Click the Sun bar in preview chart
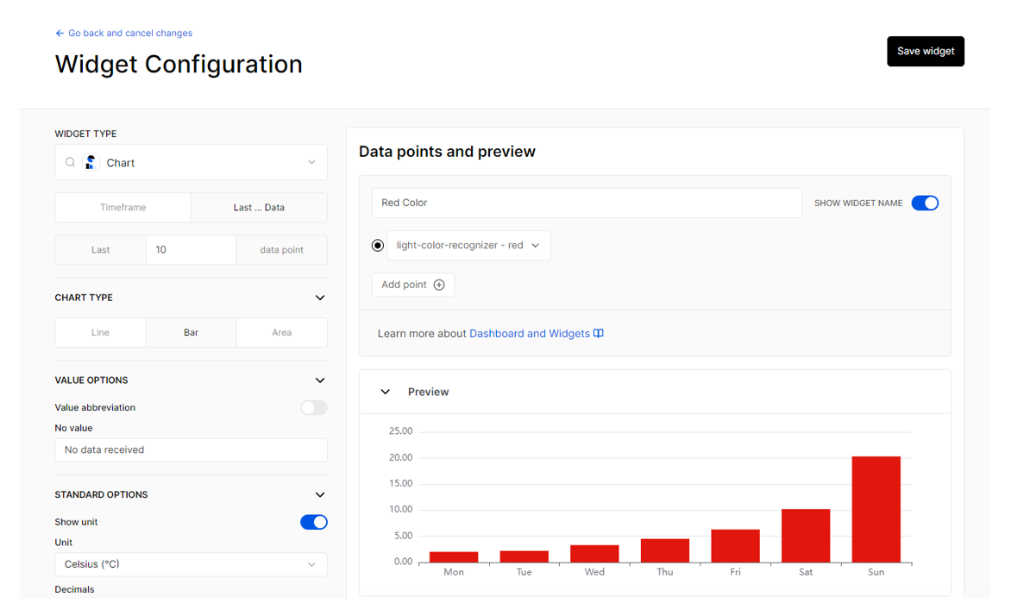Viewport: 1024px width, 603px height. [876, 510]
